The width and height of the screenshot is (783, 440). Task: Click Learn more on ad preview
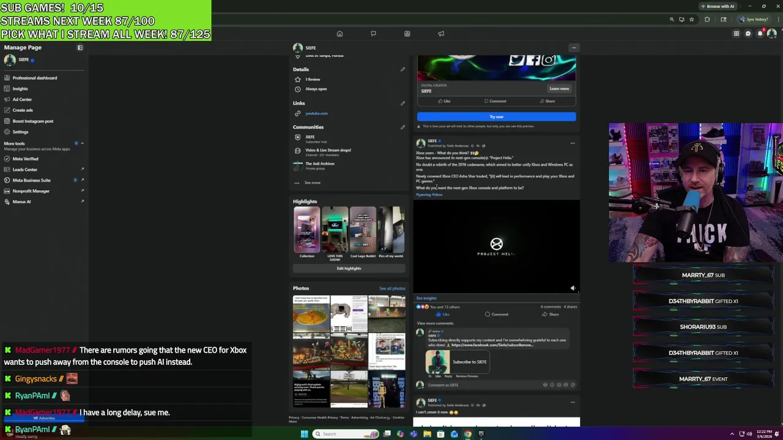[x=559, y=89]
